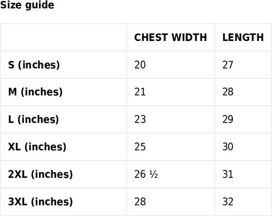This screenshot has height=216, width=272.
Task: Select length value 29
Action: pyautogui.click(x=228, y=120)
